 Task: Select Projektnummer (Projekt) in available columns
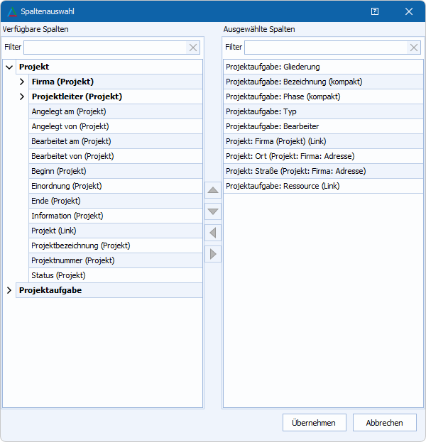[x=72, y=260]
